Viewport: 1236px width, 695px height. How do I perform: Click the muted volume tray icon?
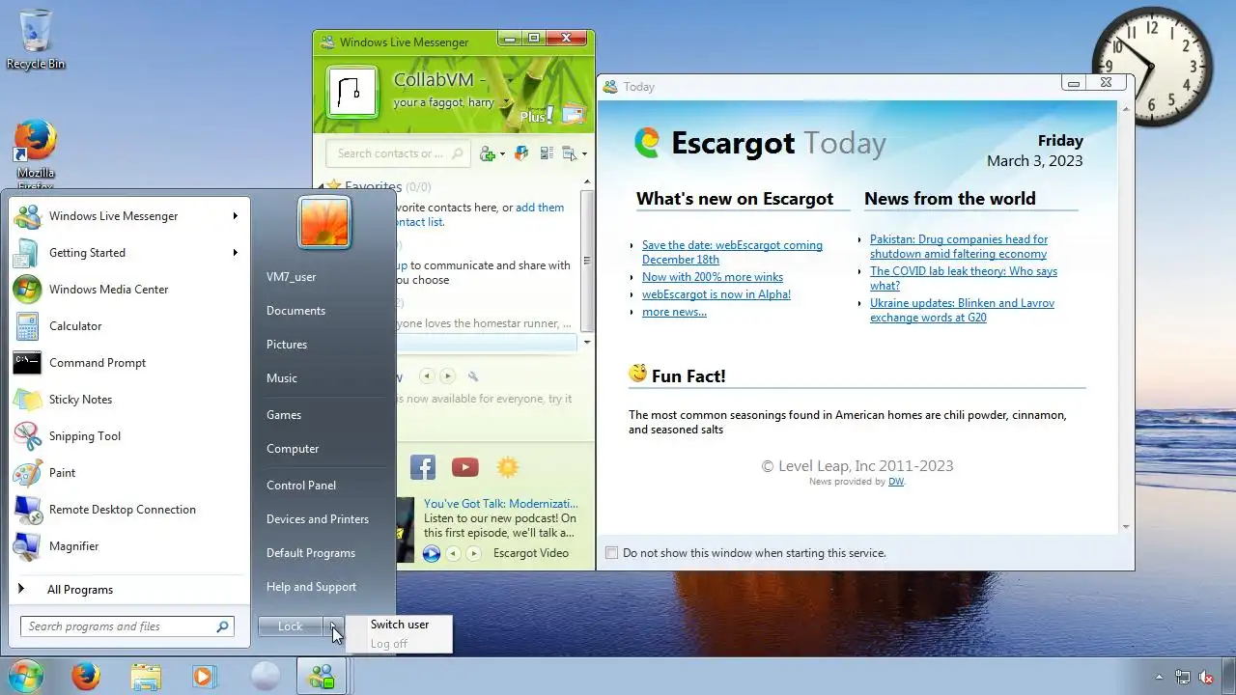tap(1206, 678)
